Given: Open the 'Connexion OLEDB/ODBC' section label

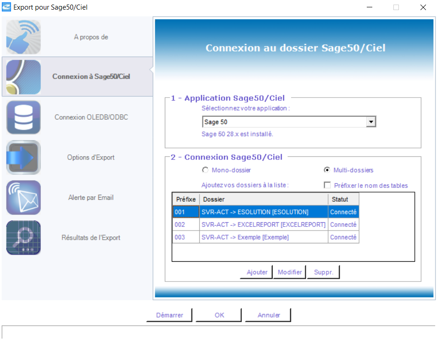Looking at the screenshot, I should point(91,117).
